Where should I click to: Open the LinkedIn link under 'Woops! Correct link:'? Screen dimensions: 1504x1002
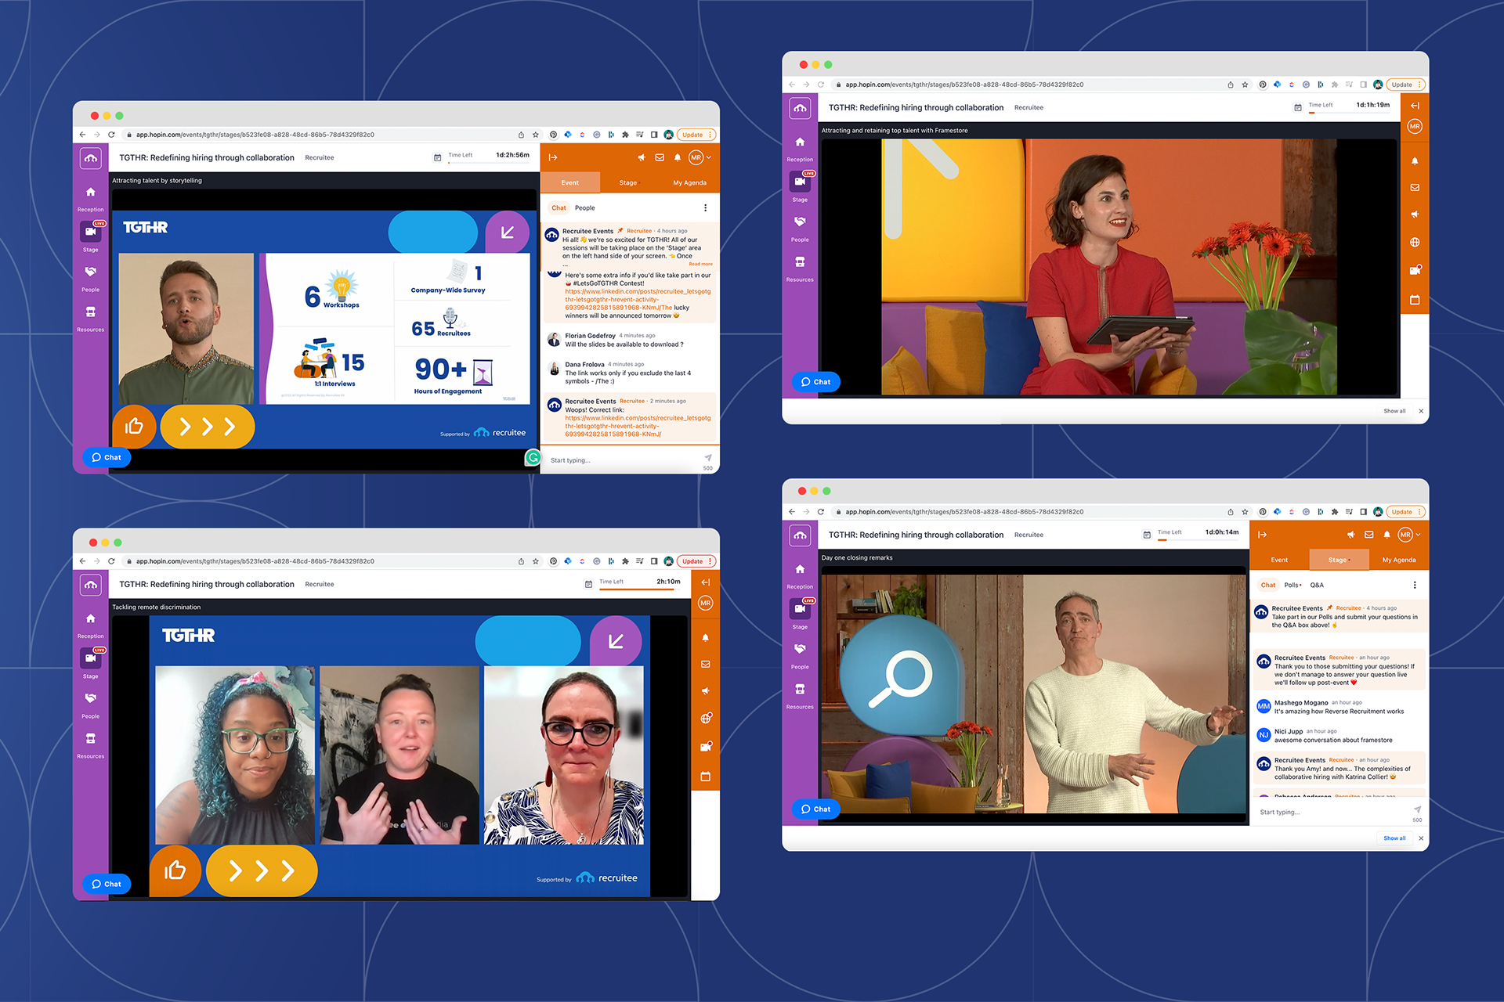(638, 426)
